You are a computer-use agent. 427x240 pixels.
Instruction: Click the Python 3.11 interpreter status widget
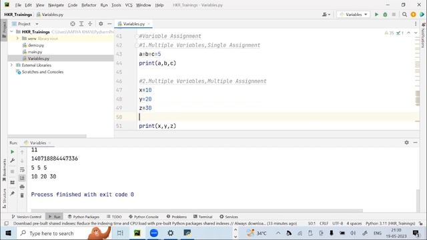click(x=390, y=223)
